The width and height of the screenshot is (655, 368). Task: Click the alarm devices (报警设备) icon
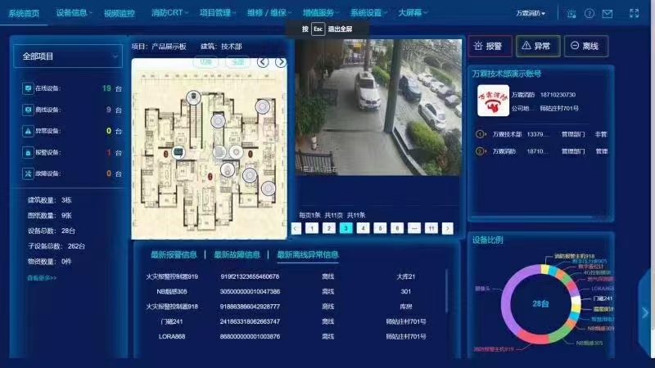(x=28, y=152)
